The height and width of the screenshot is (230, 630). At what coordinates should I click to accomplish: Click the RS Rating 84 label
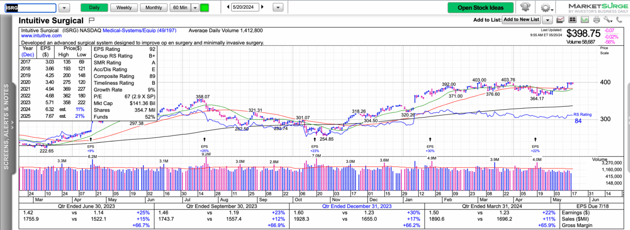582,117
